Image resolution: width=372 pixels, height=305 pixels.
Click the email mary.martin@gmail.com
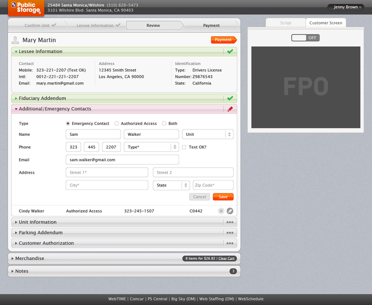(60, 83)
